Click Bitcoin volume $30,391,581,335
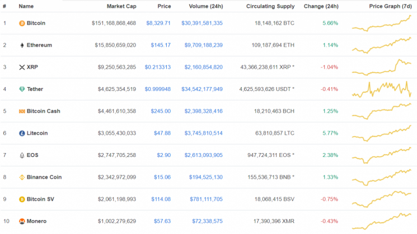417x234 pixels. pos(202,23)
